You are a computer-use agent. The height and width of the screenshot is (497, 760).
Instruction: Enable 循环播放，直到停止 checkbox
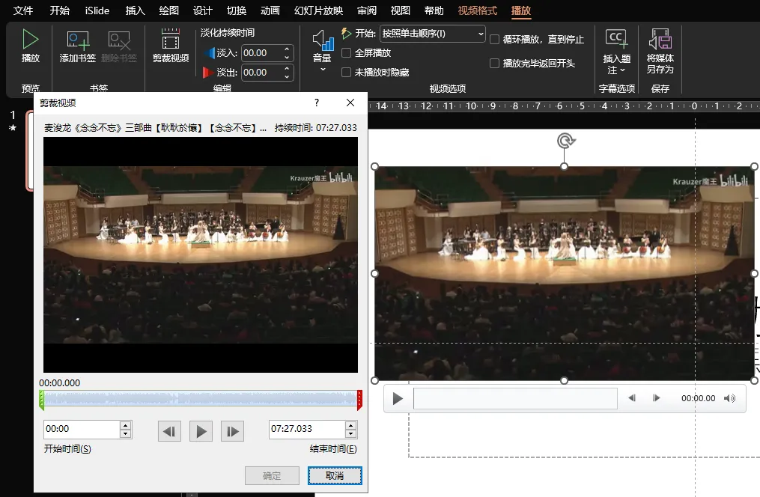point(494,39)
